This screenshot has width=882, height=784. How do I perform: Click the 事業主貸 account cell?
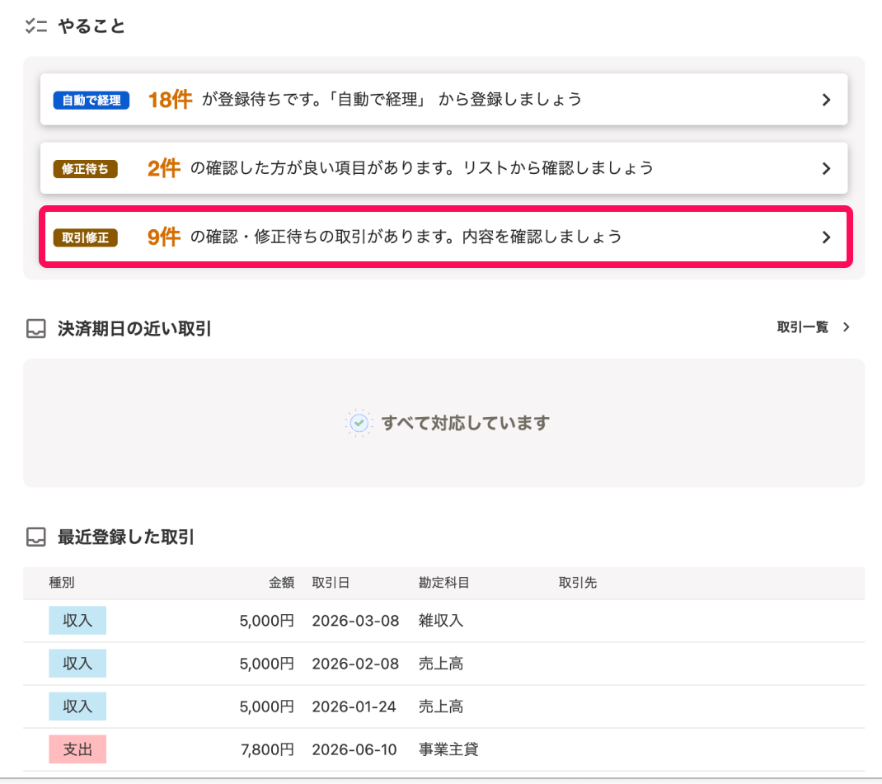448,749
